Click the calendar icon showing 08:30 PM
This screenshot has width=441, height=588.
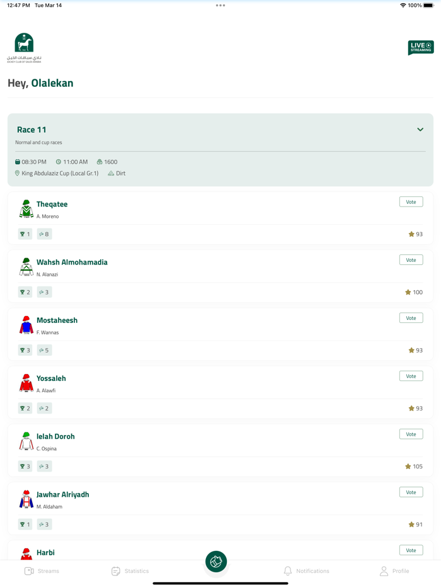(18, 161)
